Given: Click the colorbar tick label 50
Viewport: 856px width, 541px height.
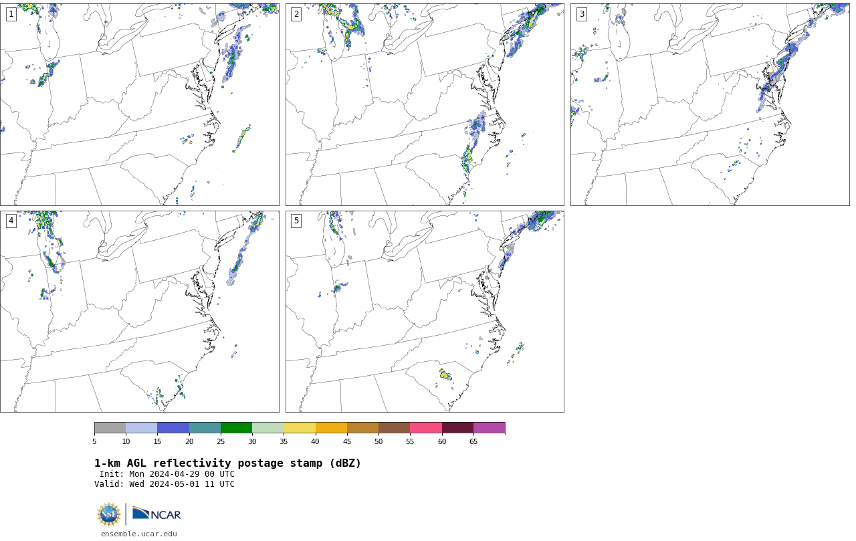Looking at the screenshot, I should (x=379, y=441).
